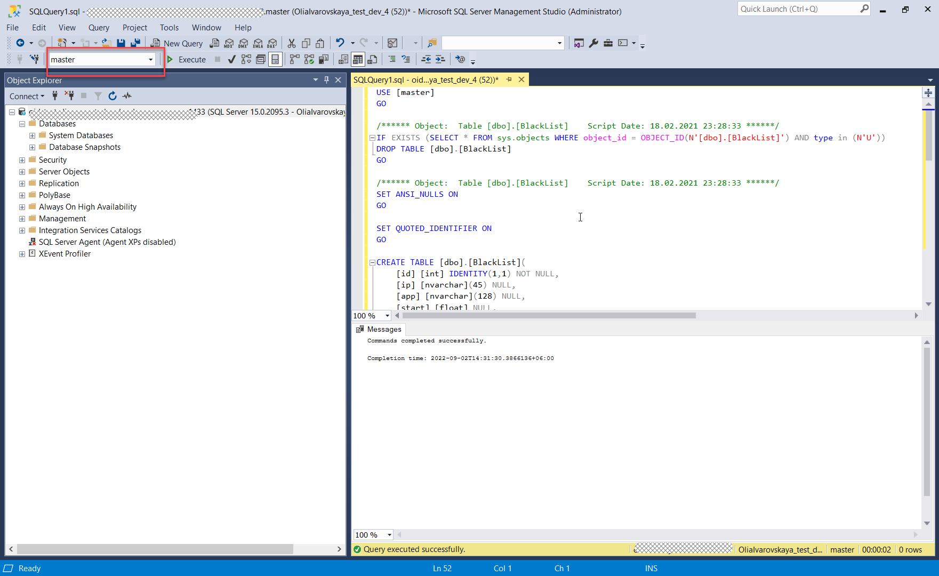Viewport: 939px width, 576px height.
Task: Open Activity Monitor pulse icon in Object Explorer
Action: [127, 95]
